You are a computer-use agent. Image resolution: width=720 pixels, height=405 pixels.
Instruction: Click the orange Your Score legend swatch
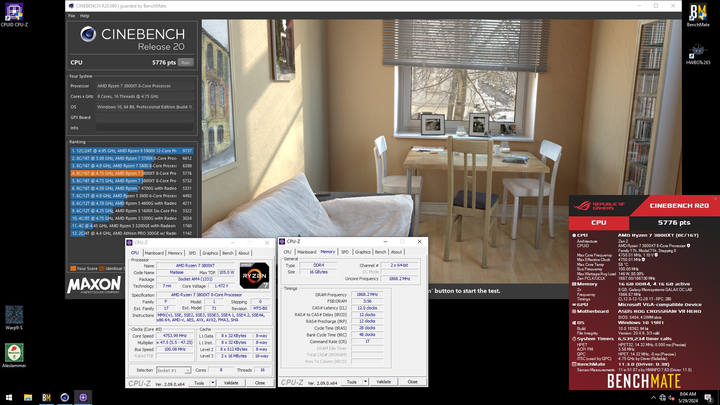73,268
